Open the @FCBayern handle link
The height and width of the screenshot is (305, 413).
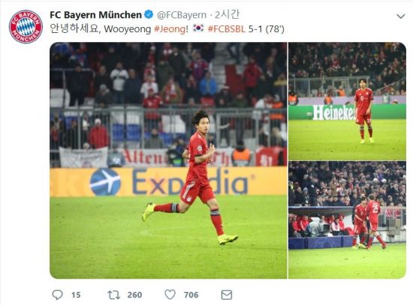coord(182,15)
